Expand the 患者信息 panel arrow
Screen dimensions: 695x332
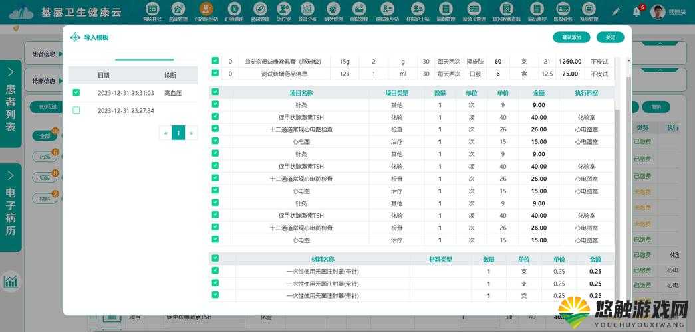[x=61, y=54]
